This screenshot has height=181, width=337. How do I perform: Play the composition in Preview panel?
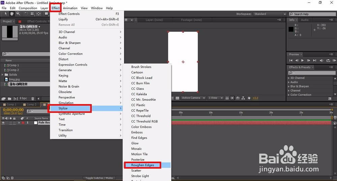tap(302, 60)
